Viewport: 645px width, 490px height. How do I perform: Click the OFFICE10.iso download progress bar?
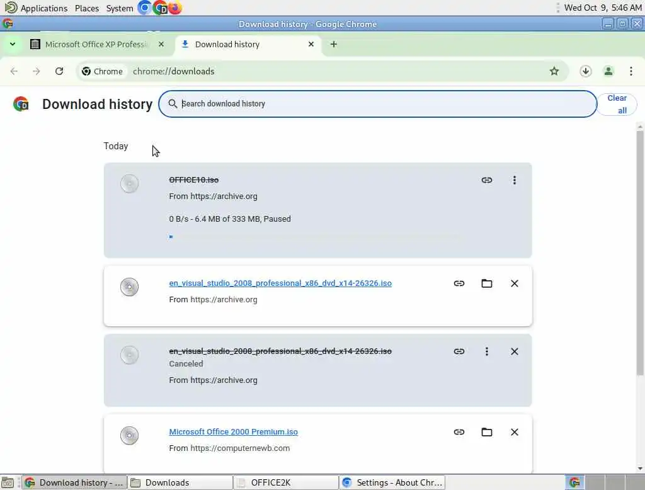[315, 237]
